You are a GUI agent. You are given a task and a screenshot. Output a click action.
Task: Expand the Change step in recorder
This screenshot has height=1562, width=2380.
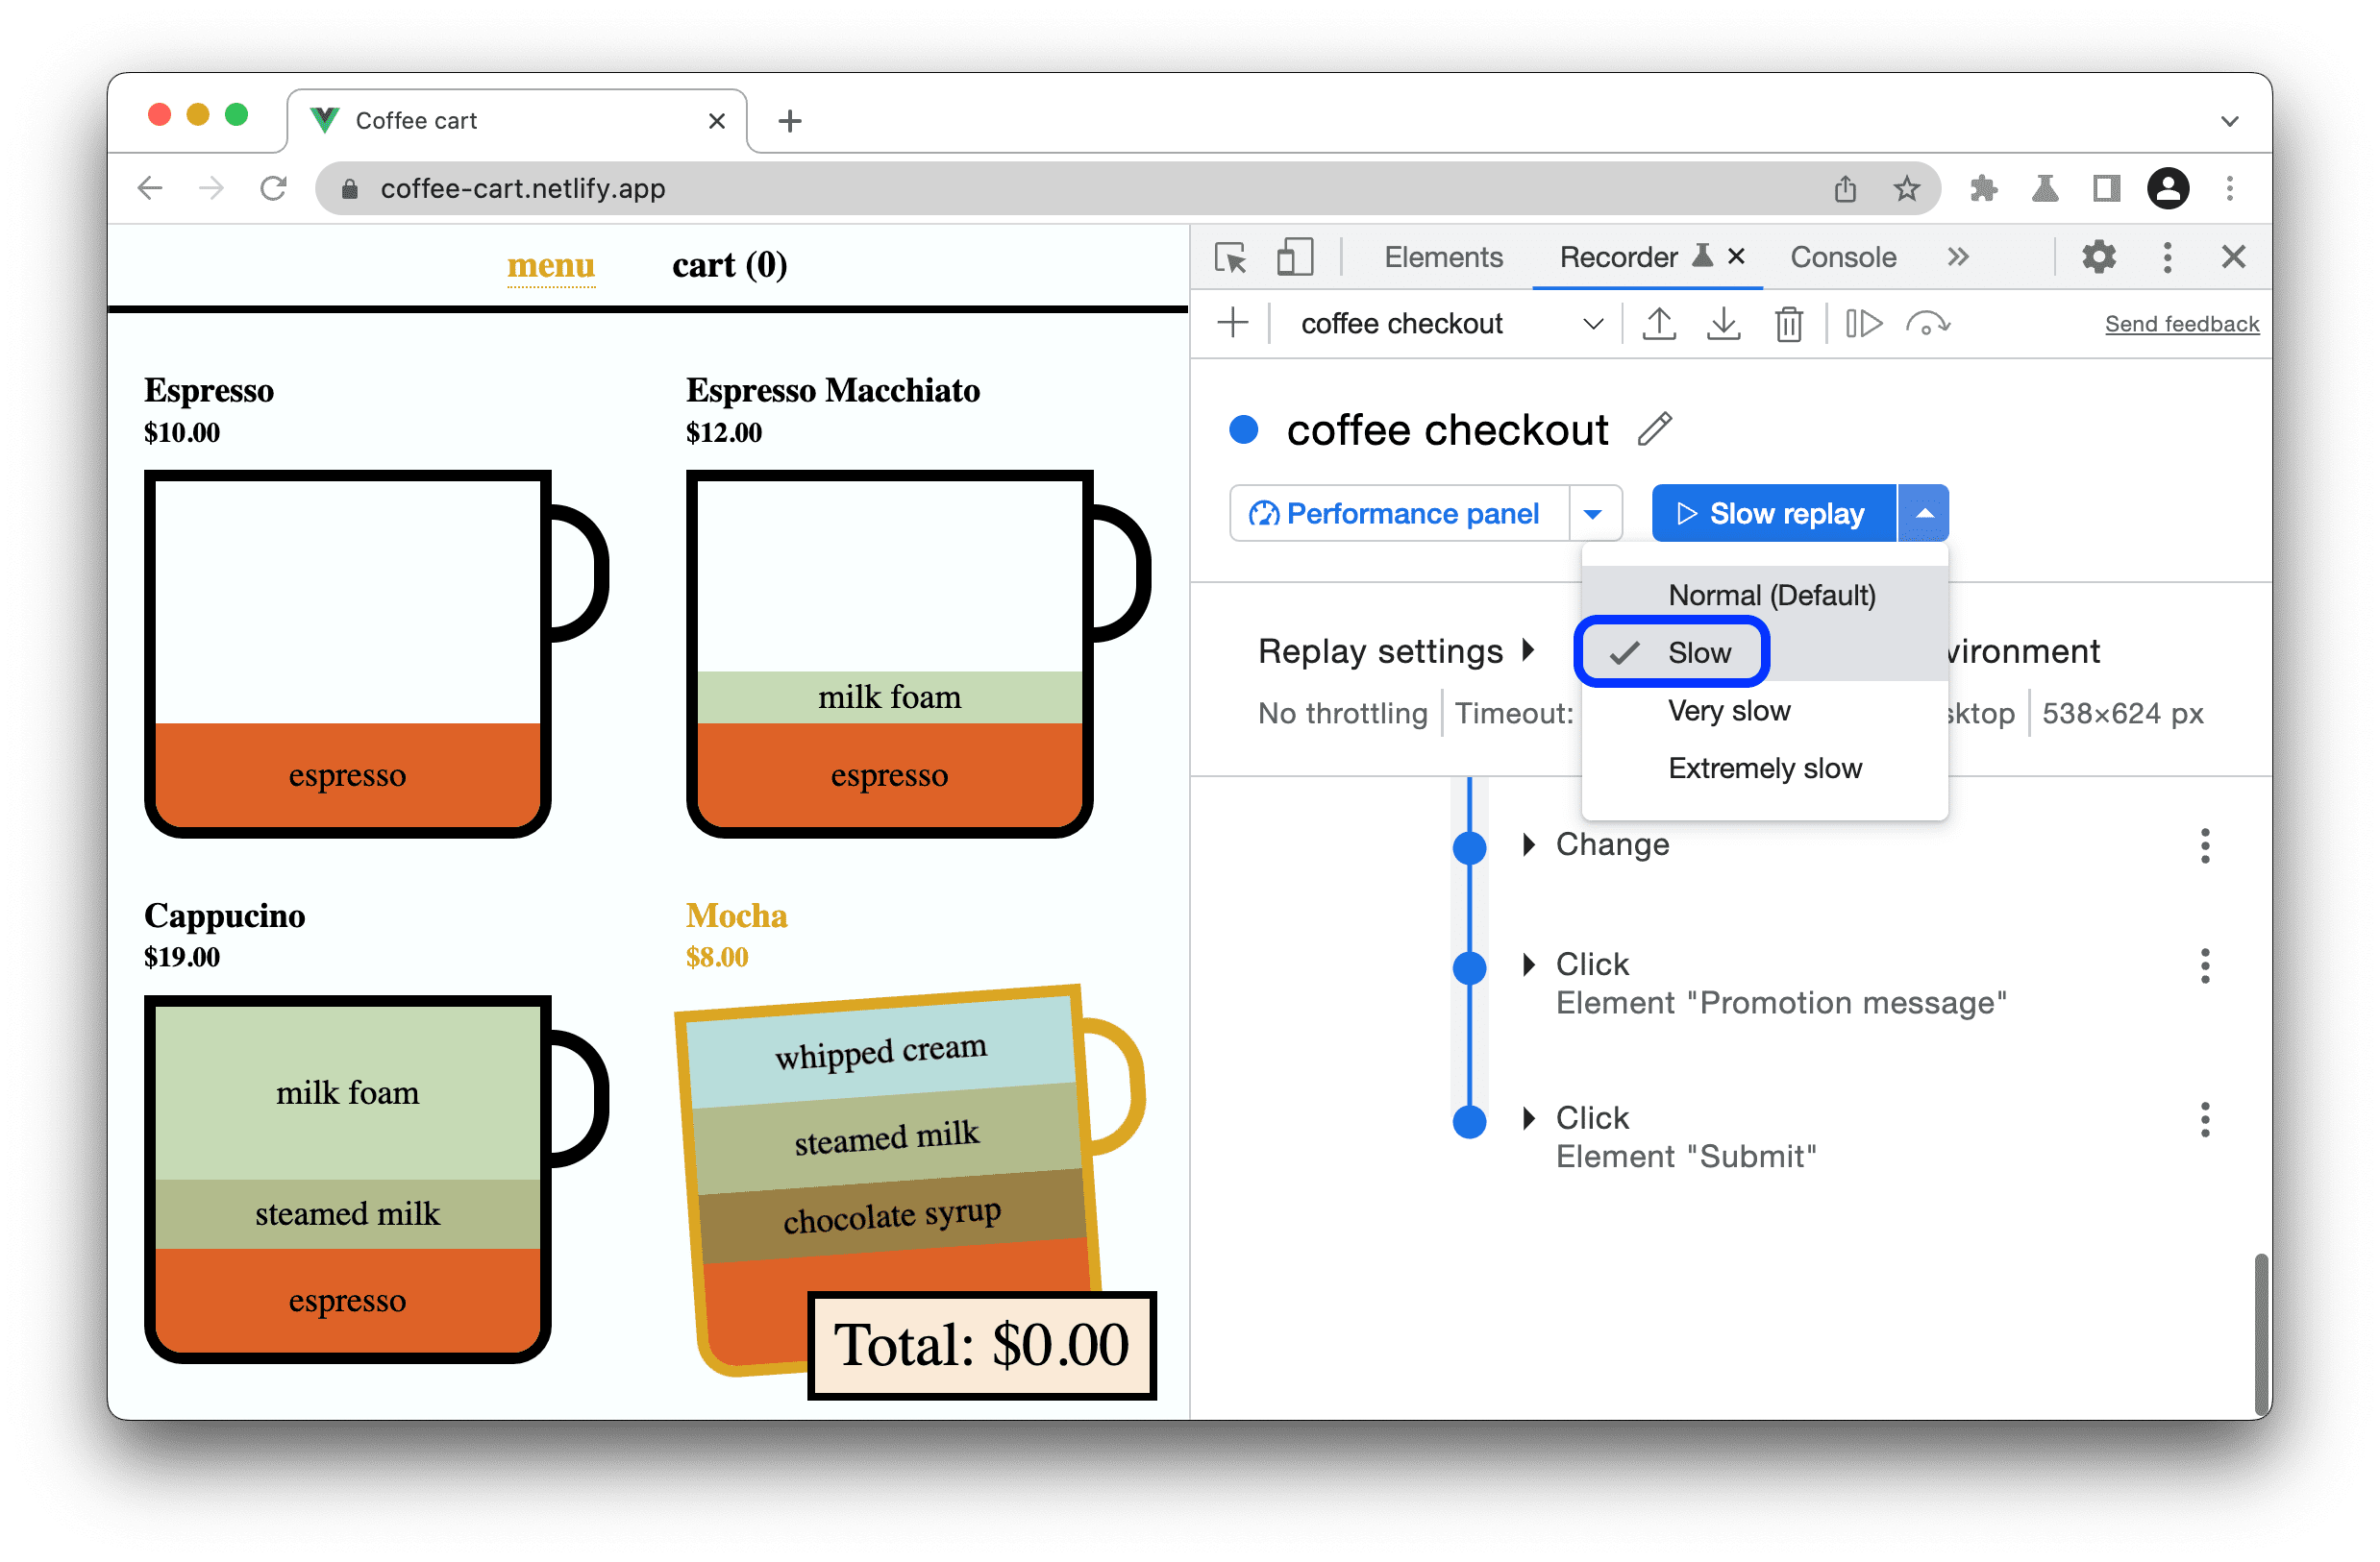[x=1529, y=843]
